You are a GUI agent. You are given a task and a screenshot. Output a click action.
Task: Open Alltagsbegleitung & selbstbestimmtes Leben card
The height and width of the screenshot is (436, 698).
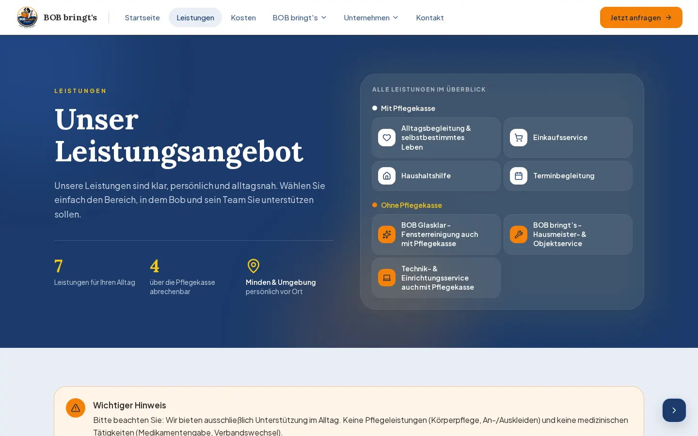point(436,138)
